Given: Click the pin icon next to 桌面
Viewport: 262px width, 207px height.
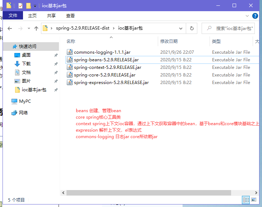Looking at the screenshot, I should pyautogui.click(x=56, y=55).
